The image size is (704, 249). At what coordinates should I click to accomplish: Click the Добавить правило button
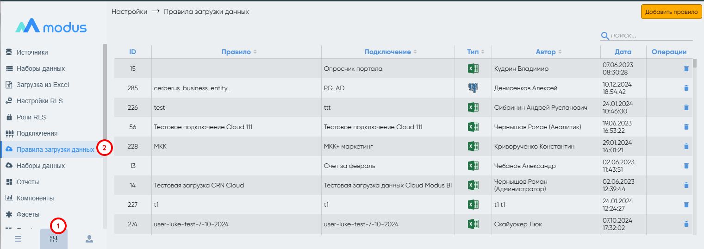click(x=671, y=12)
